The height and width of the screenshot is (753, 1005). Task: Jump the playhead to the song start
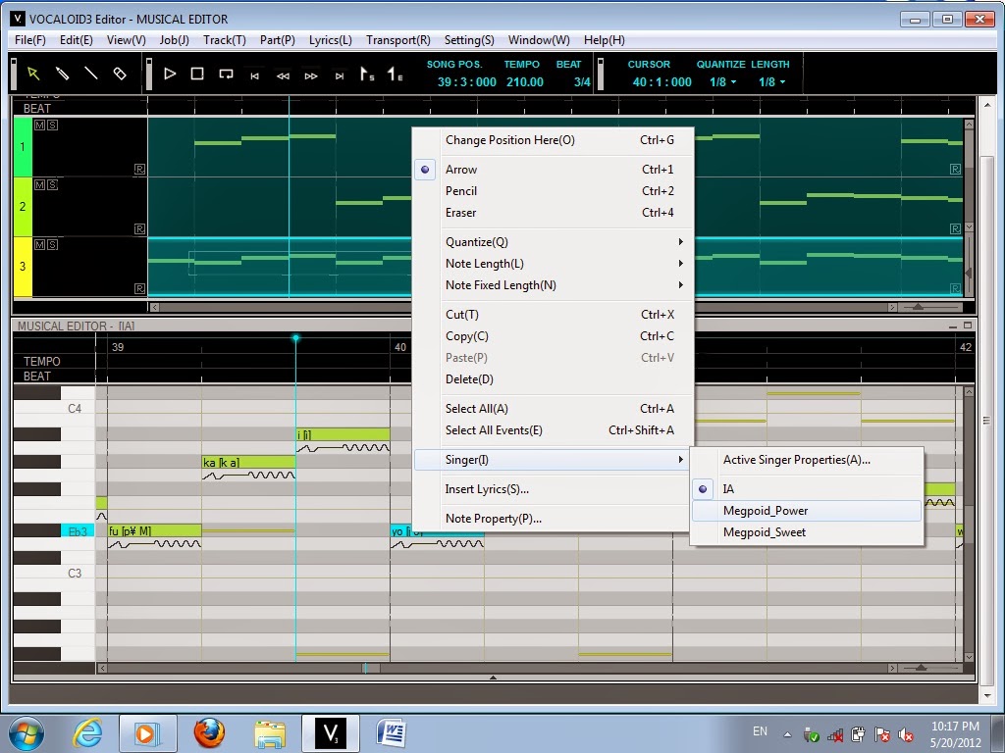tap(254, 74)
